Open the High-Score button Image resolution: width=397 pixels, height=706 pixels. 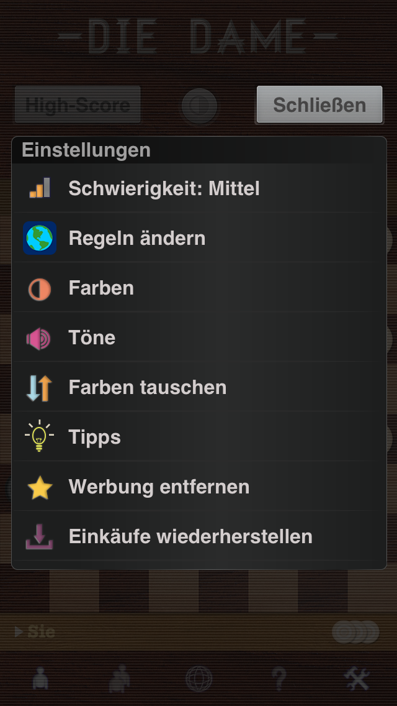pyautogui.click(x=78, y=105)
